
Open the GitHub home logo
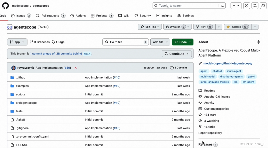click(5, 6)
